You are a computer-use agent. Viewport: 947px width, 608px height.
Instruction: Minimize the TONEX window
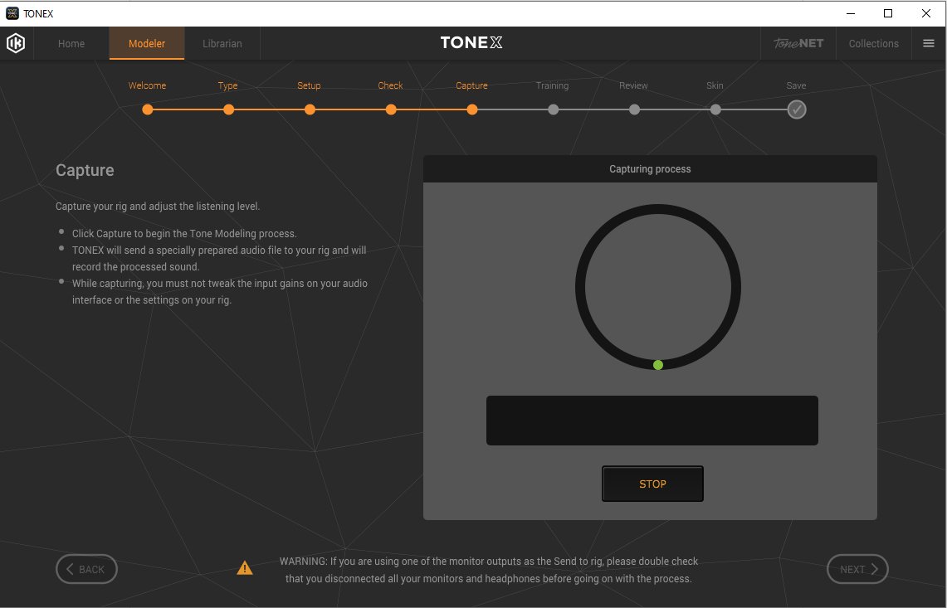pyautogui.click(x=851, y=13)
